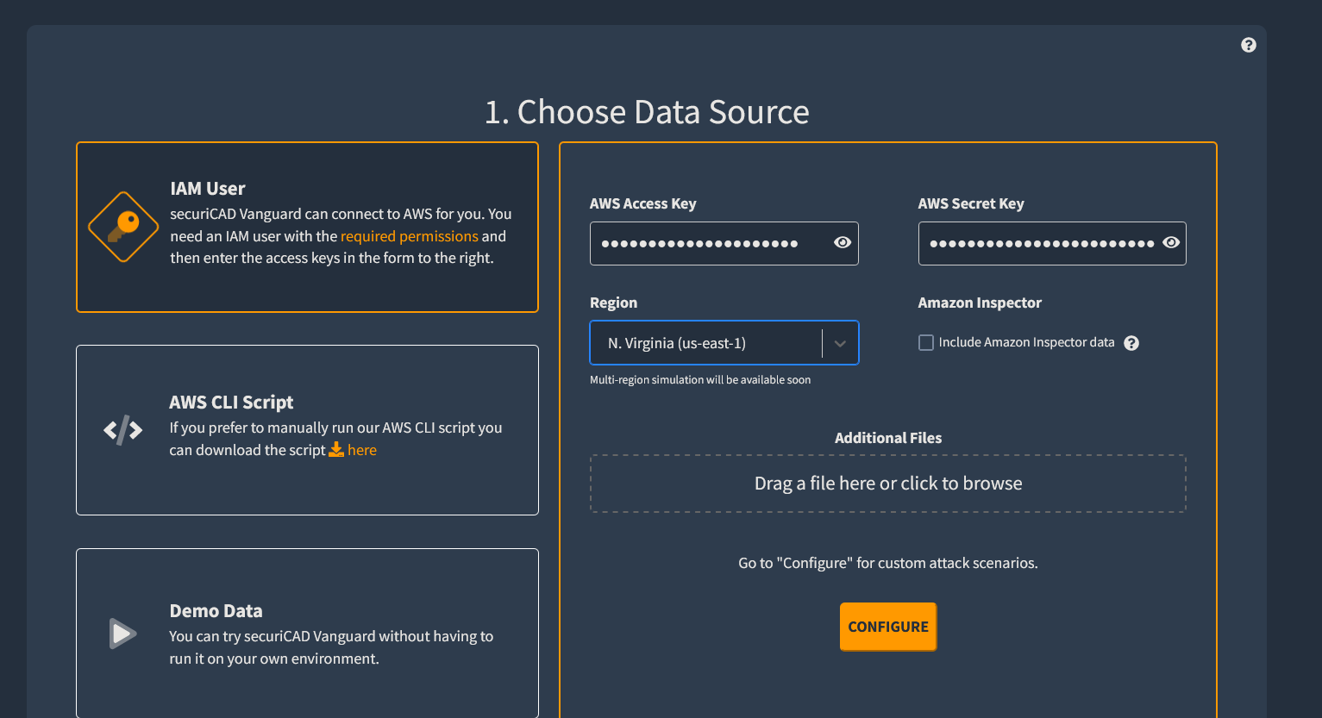This screenshot has width=1322, height=718.
Task: Click the Demo Data play icon
Action: coord(122,634)
